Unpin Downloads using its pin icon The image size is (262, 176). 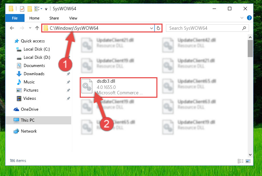click(x=68, y=74)
